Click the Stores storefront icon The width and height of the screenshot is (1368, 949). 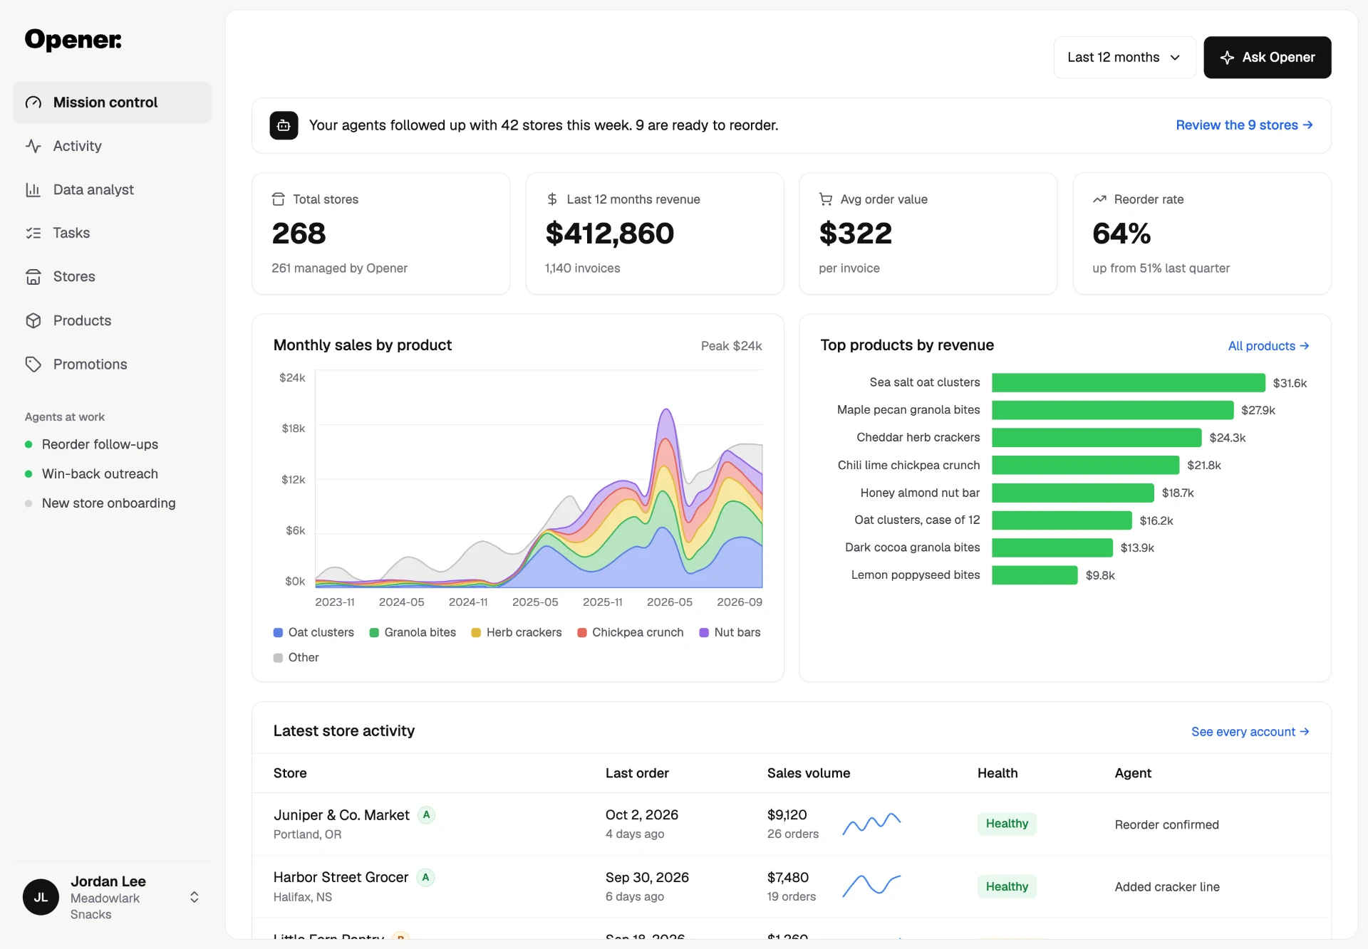[x=33, y=276]
